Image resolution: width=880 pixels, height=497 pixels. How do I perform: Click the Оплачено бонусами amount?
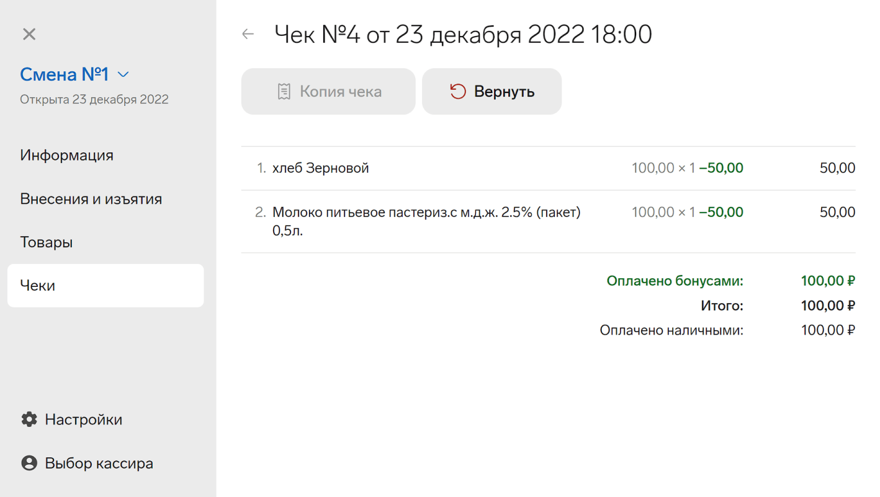[828, 281]
